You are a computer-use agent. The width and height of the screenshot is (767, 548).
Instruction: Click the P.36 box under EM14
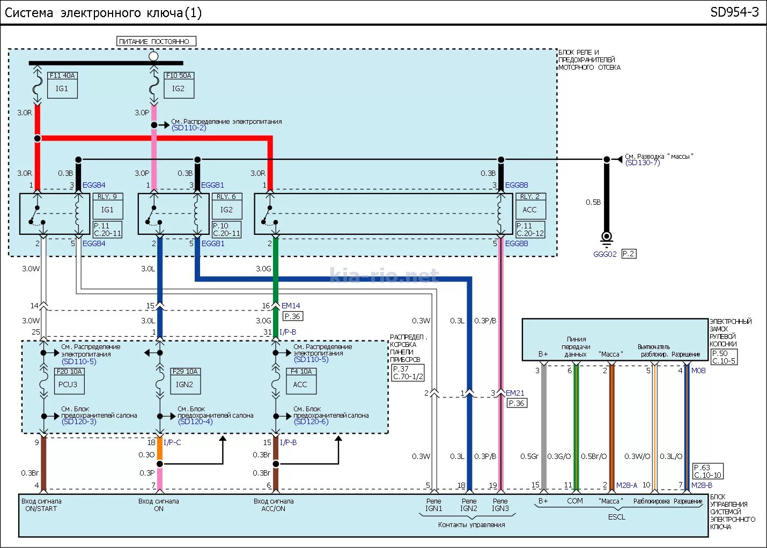click(x=292, y=316)
